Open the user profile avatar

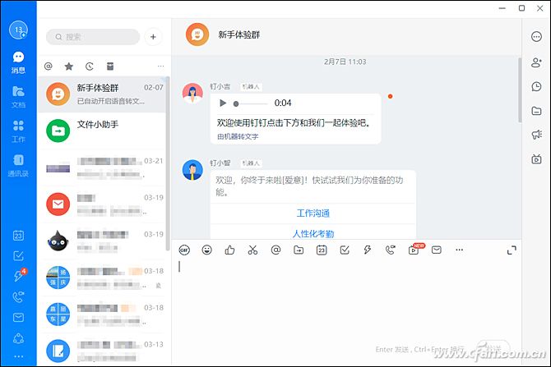[18, 30]
